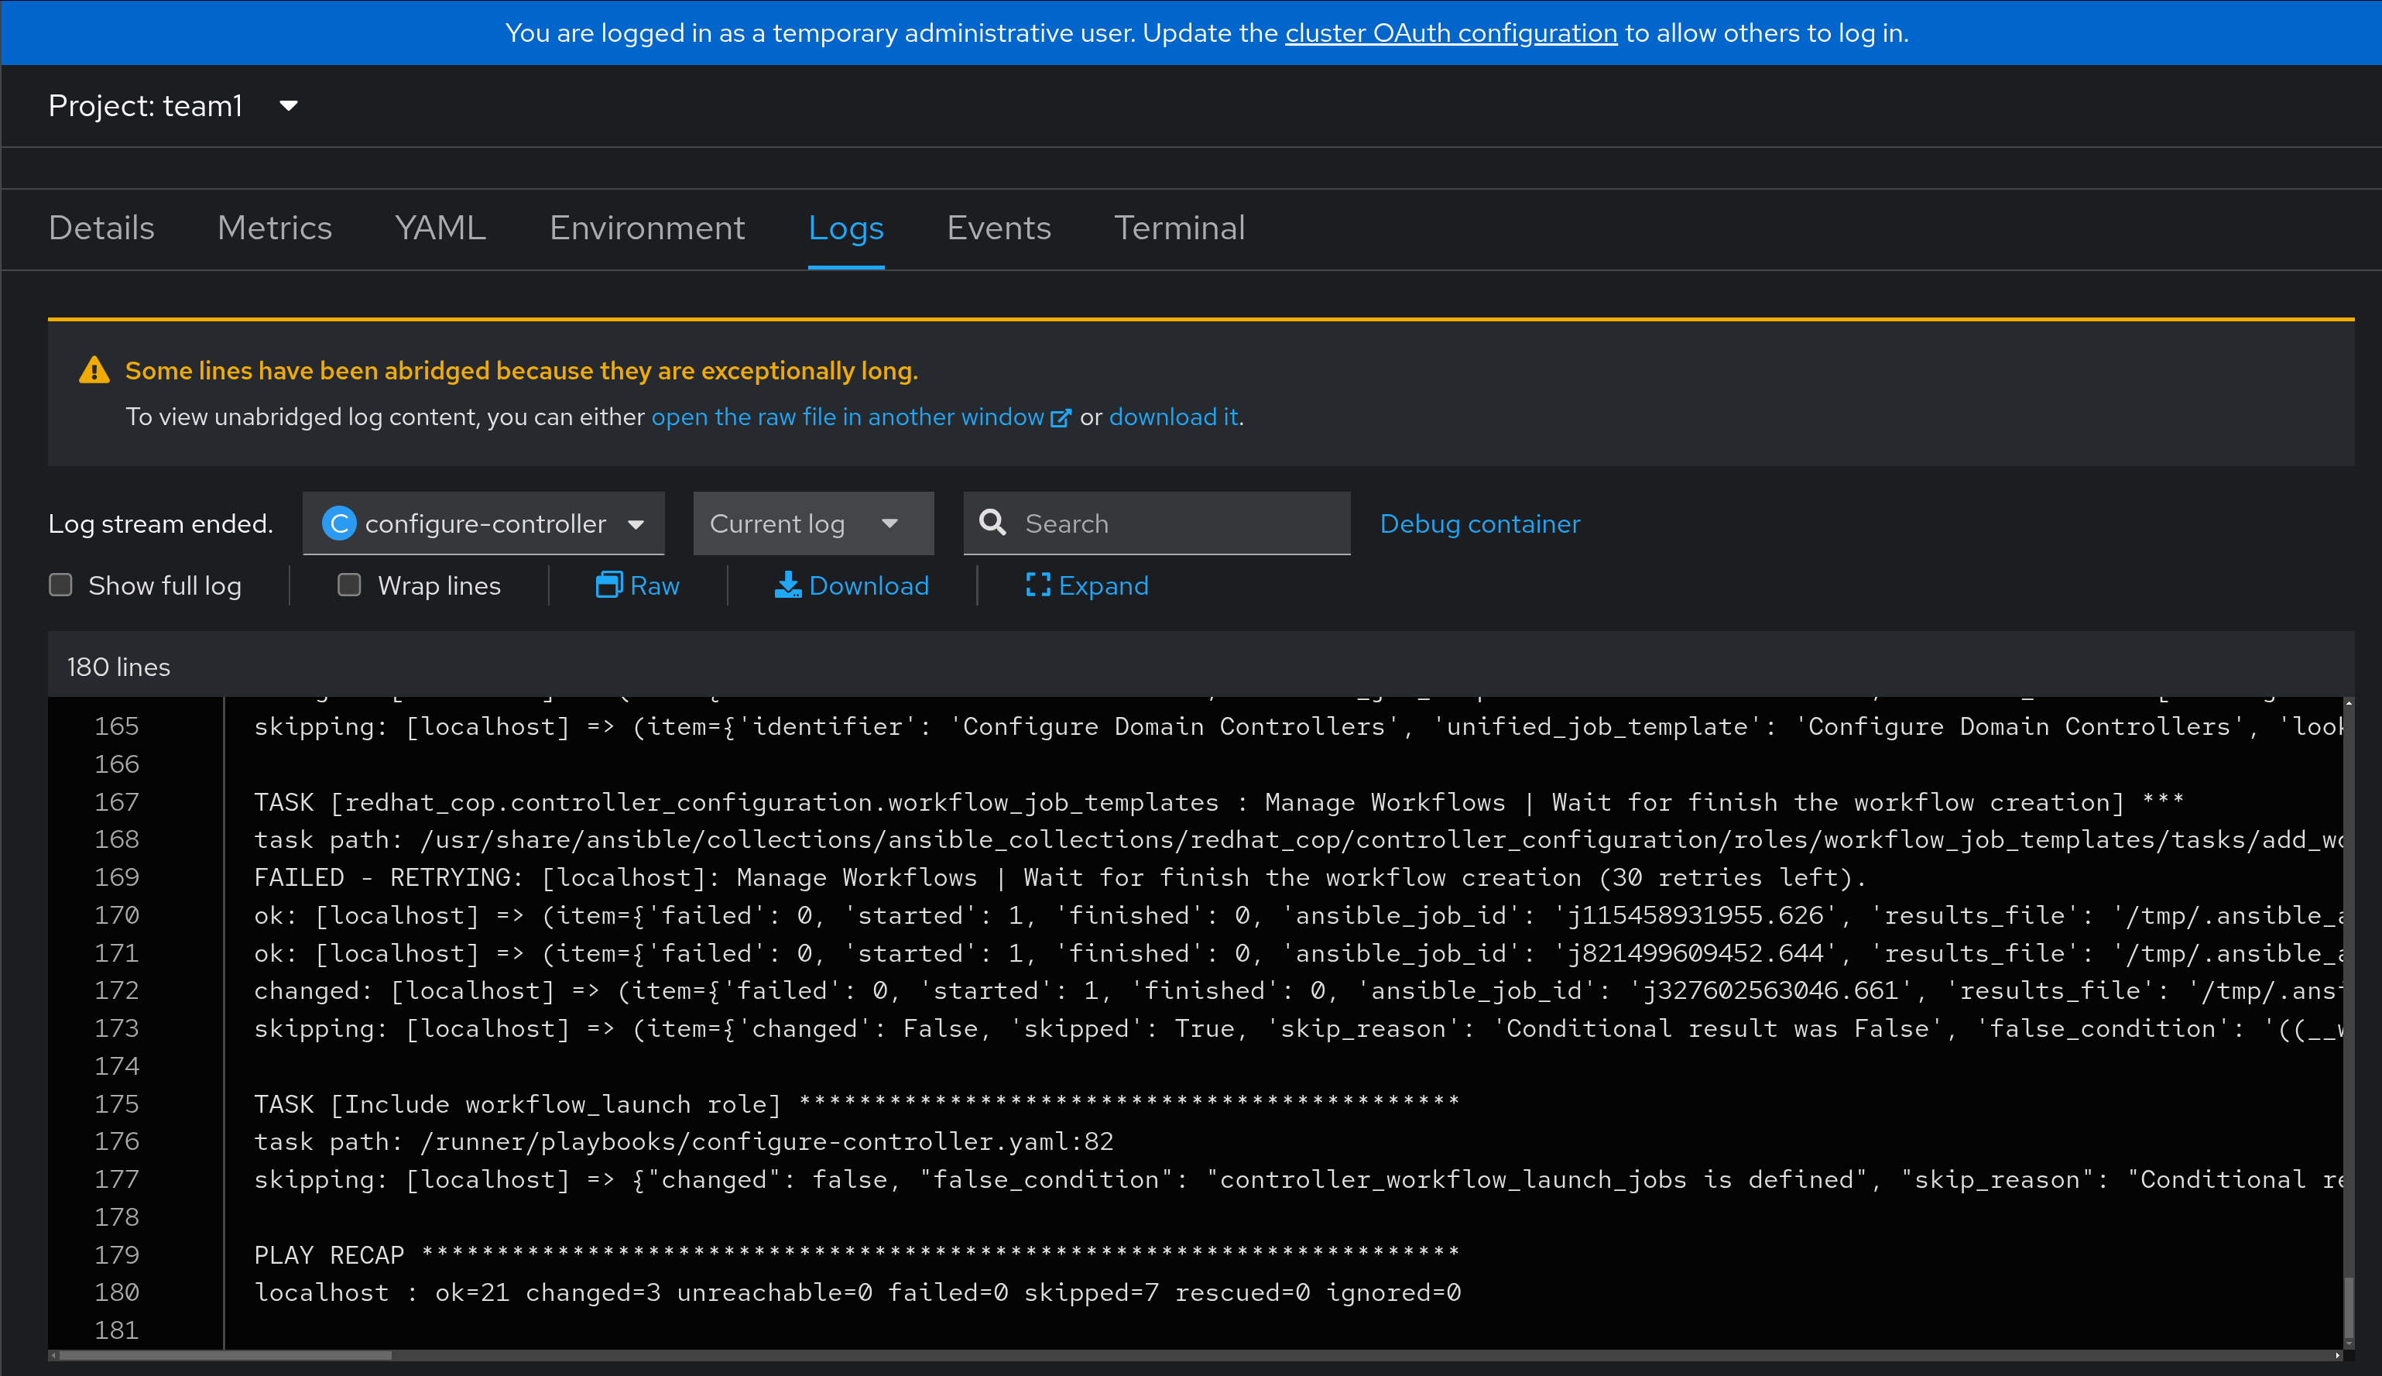Open the Terminal tab
Image resolution: width=2382 pixels, height=1376 pixels.
(1180, 228)
